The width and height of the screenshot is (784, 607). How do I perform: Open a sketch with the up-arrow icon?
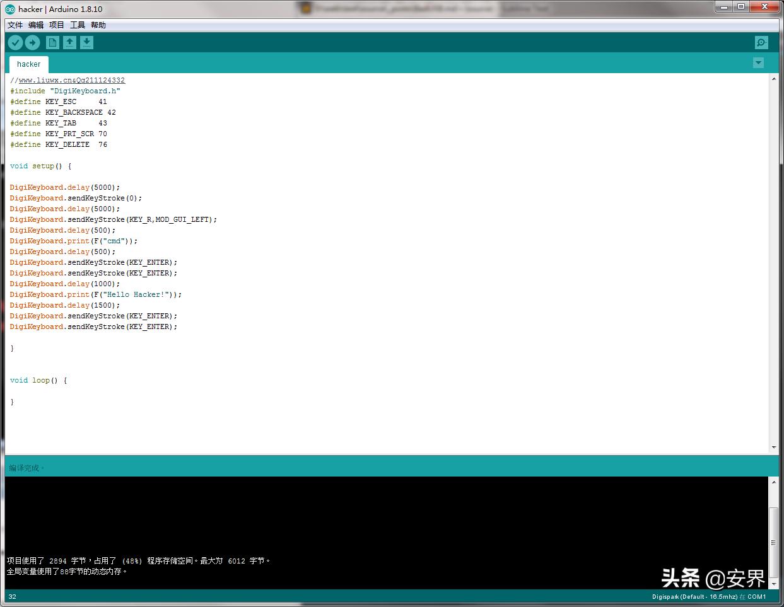70,42
